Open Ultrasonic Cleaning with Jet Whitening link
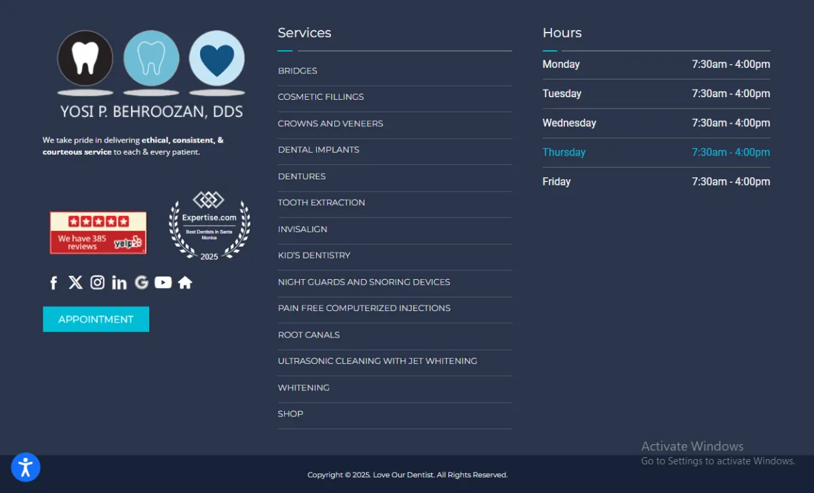 coord(377,361)
